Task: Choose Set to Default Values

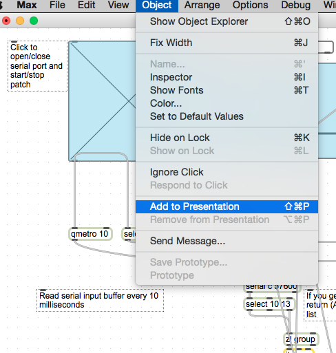Action: pos(227,116)
